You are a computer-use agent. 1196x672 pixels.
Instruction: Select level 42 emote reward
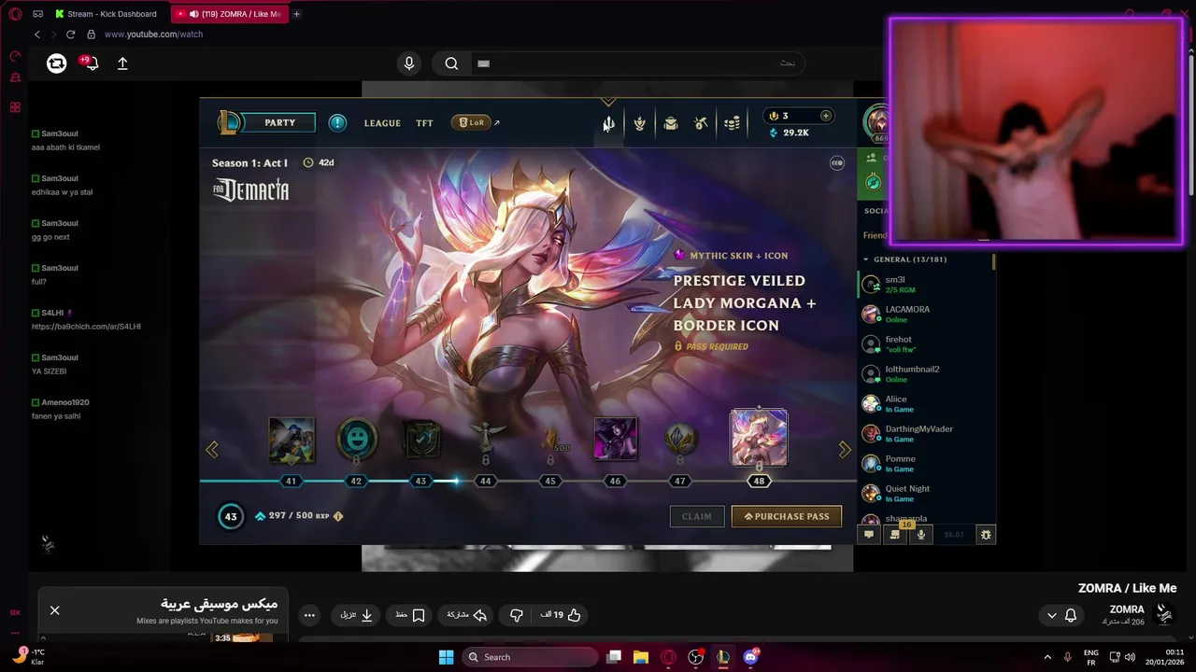(356, 439)
